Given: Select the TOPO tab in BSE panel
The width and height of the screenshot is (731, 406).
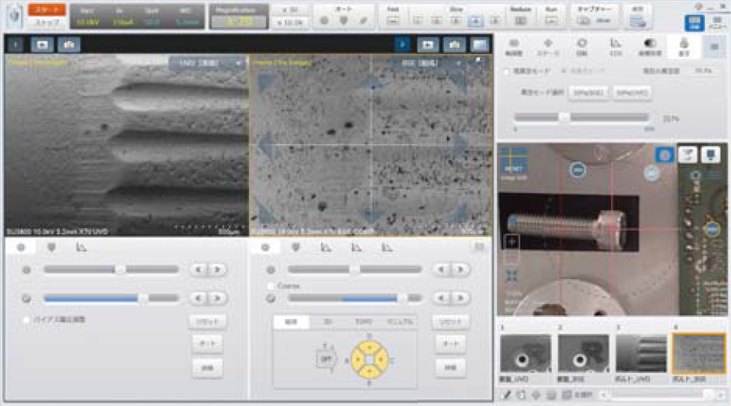Looking at the screenshot, I should coord(364,321).
